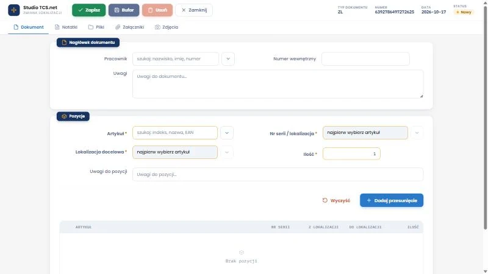Viewport: 488px width, 274px height.
Task: Expand the Pracownik dropdown chevron
Action: pyautogui.click(x=228, y=58)
